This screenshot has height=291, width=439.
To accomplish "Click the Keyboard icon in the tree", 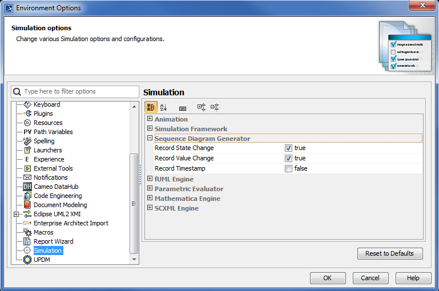I will point(27,104).
